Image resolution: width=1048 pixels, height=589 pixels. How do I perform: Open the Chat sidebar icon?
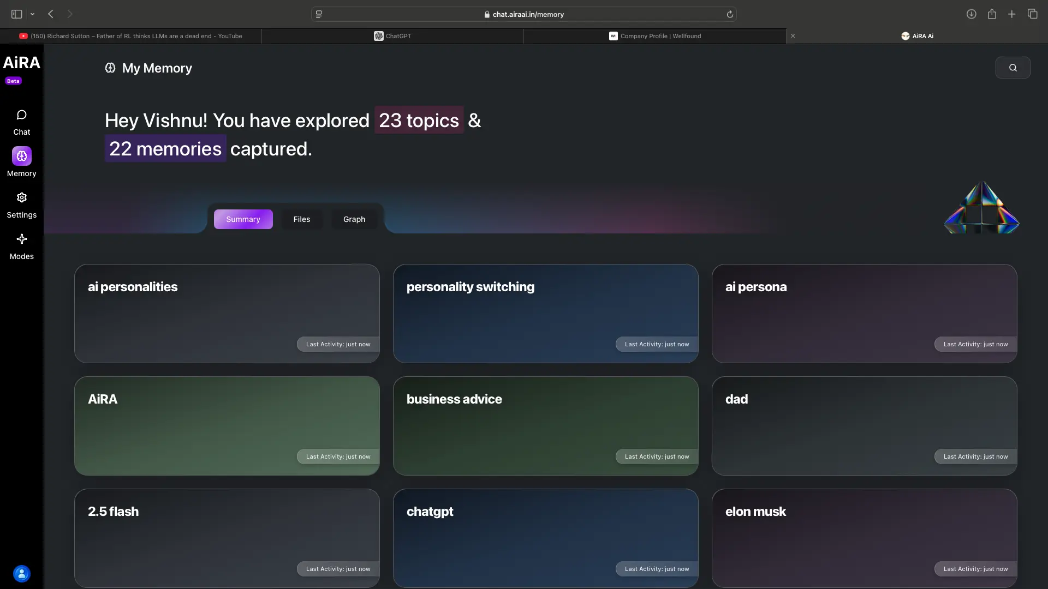(x=22, y=115)
